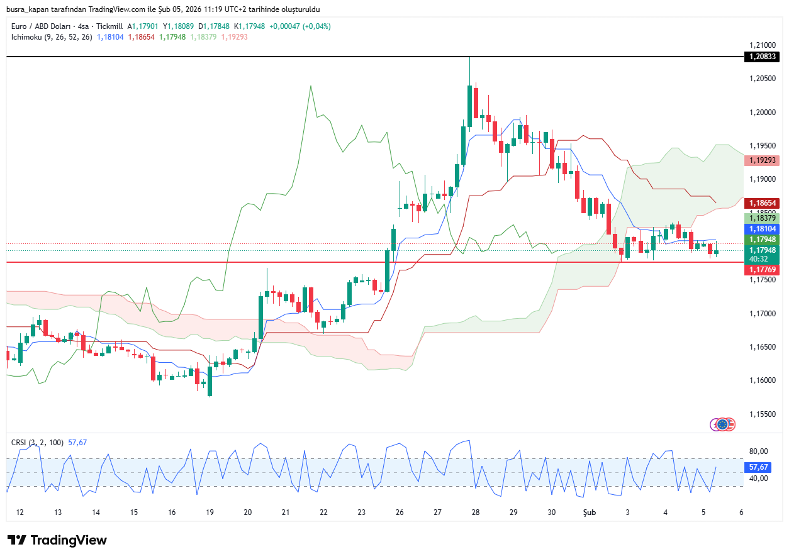
Task: Select the Şub label on the date axis
Action: tap(589, 512)
